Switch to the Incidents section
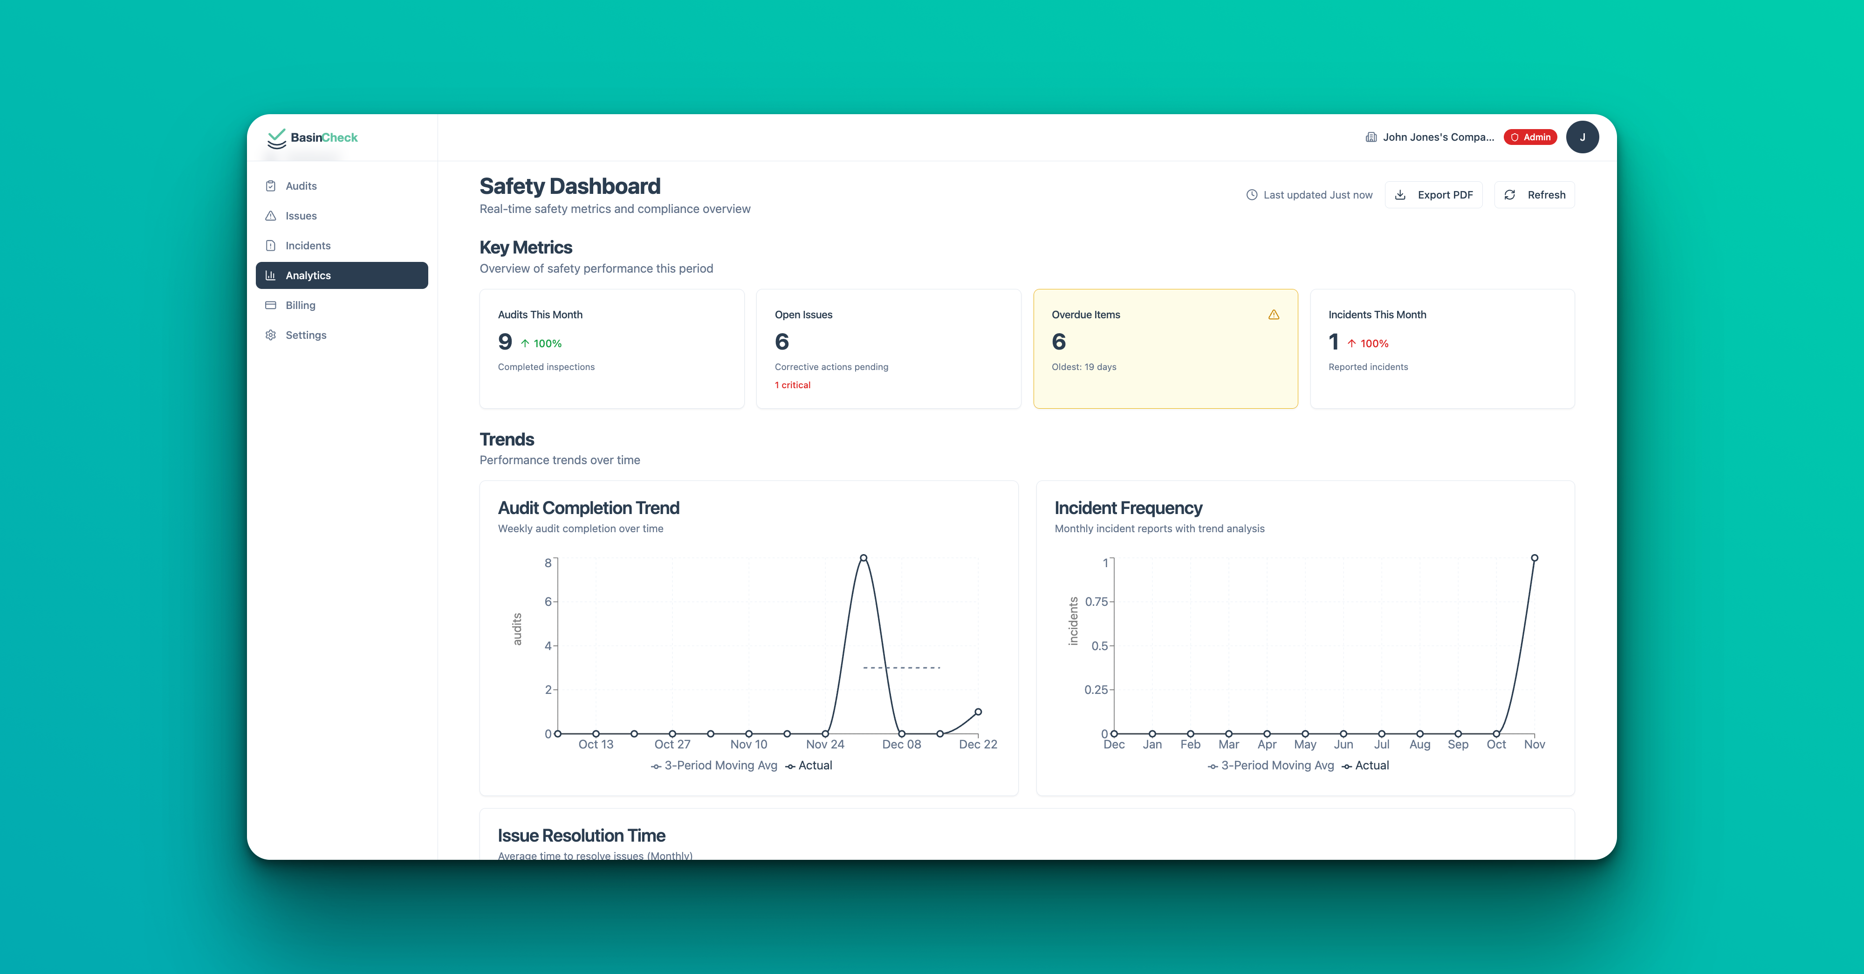The width and height of the screenshot is (1864, 974). click(x=308, y=245)
